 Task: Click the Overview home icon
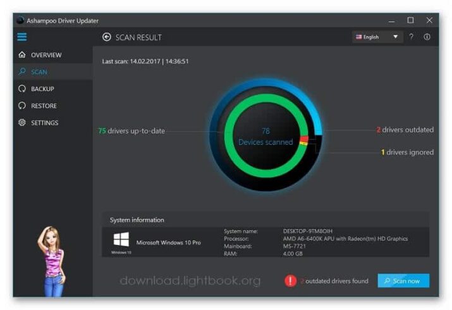pos(22,55)
